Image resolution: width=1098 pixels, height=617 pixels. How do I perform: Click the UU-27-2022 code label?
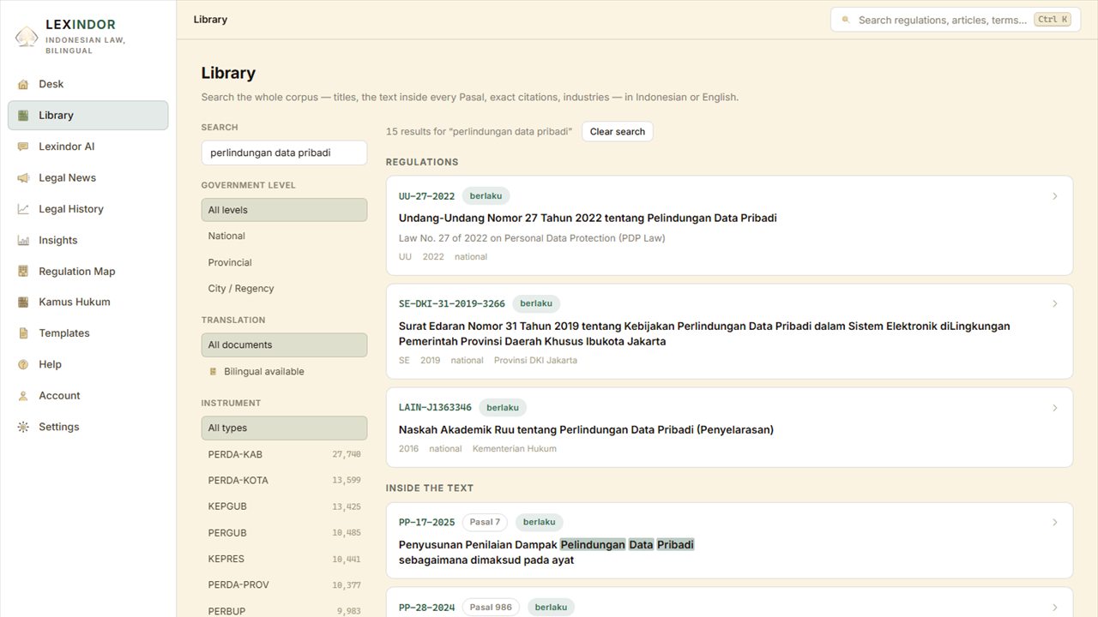pos(426,196)
